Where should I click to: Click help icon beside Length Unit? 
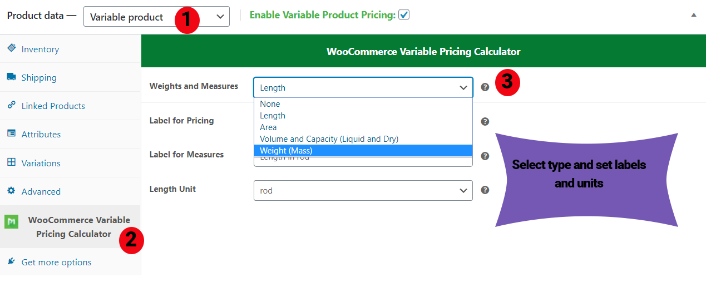tap(485, 190)
